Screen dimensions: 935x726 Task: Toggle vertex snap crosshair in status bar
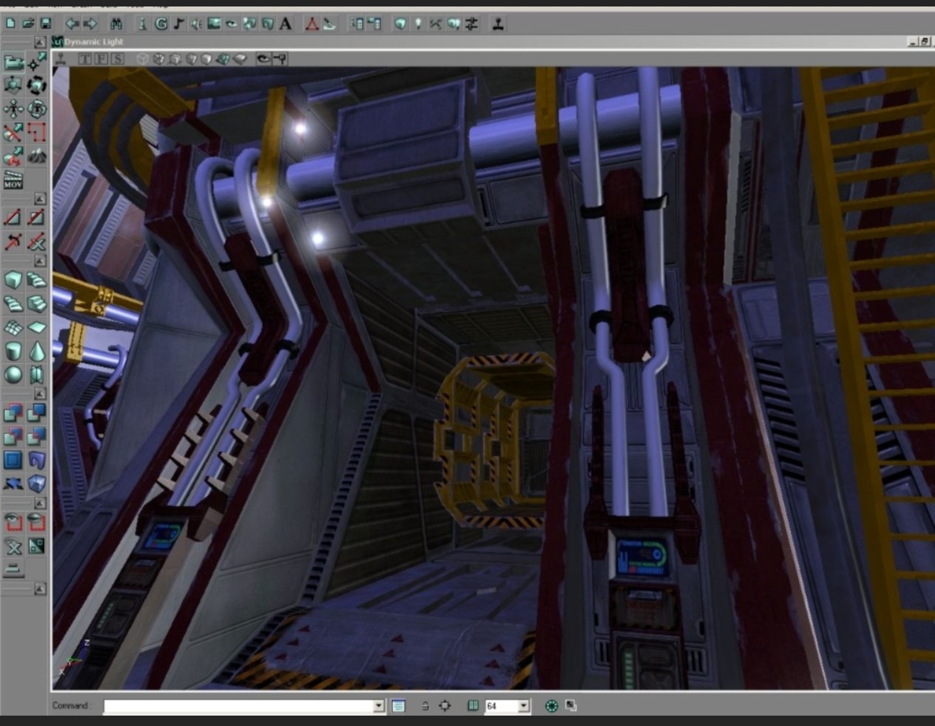click(x=445, y=705)
